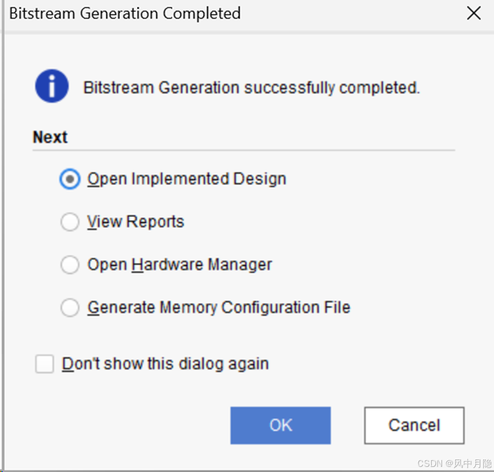The height and width of the screenshot is (472, 494).
Task: Click the Bitstream Generation successfully completed message
Action: 251,87
